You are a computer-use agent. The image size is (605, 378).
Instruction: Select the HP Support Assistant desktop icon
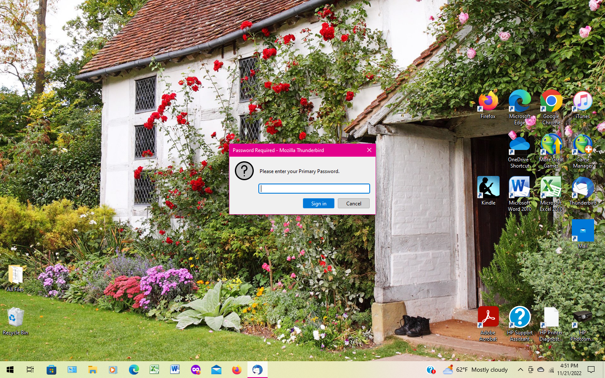[x=520, y=324]
